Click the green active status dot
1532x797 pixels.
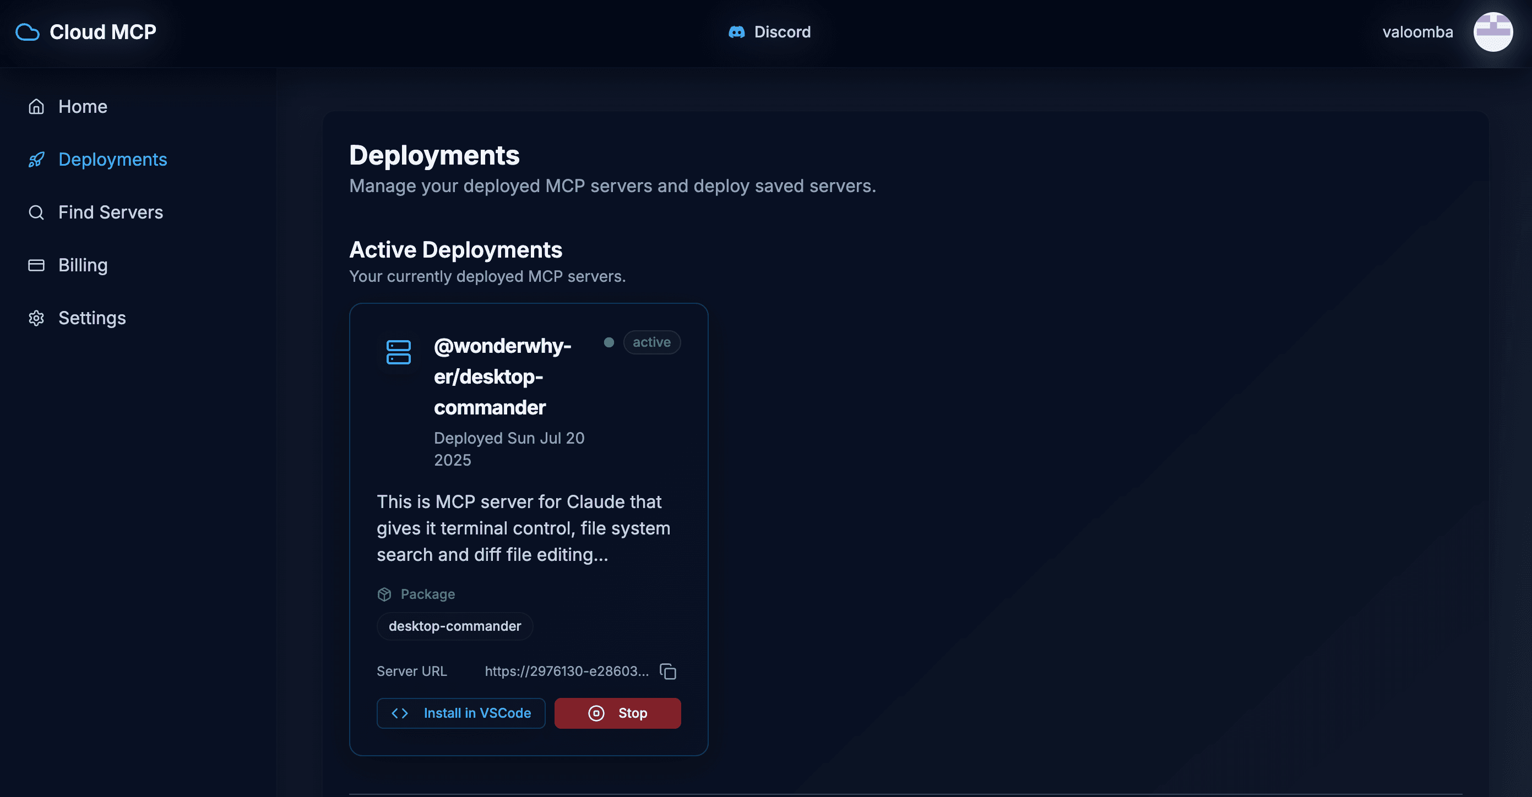click(x=609, y=342)
